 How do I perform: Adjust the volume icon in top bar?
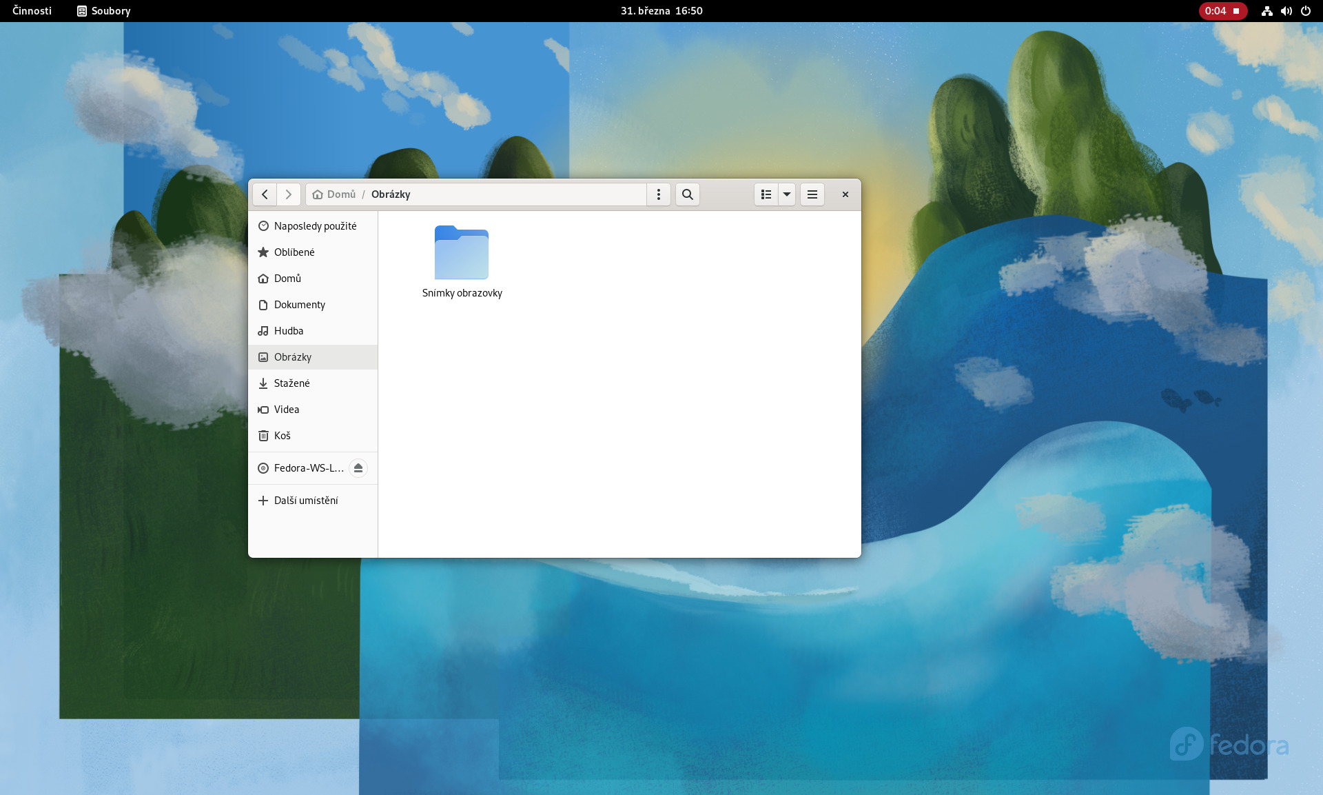[x=1286, y=11]
